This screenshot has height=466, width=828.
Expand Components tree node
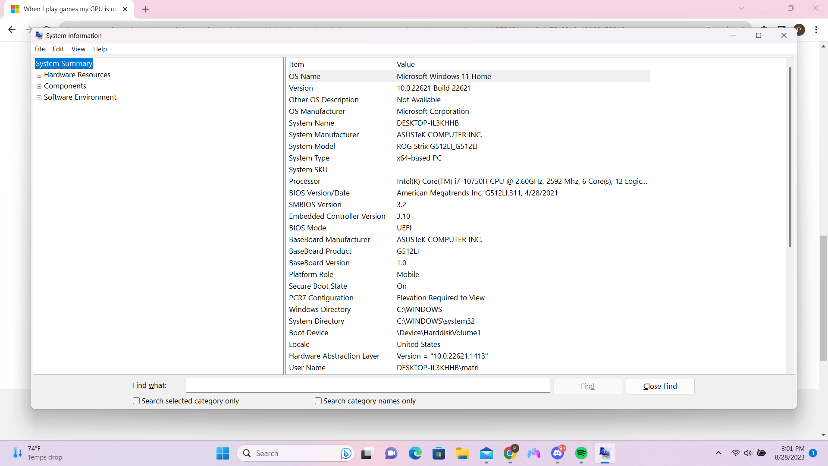[39, 86]
